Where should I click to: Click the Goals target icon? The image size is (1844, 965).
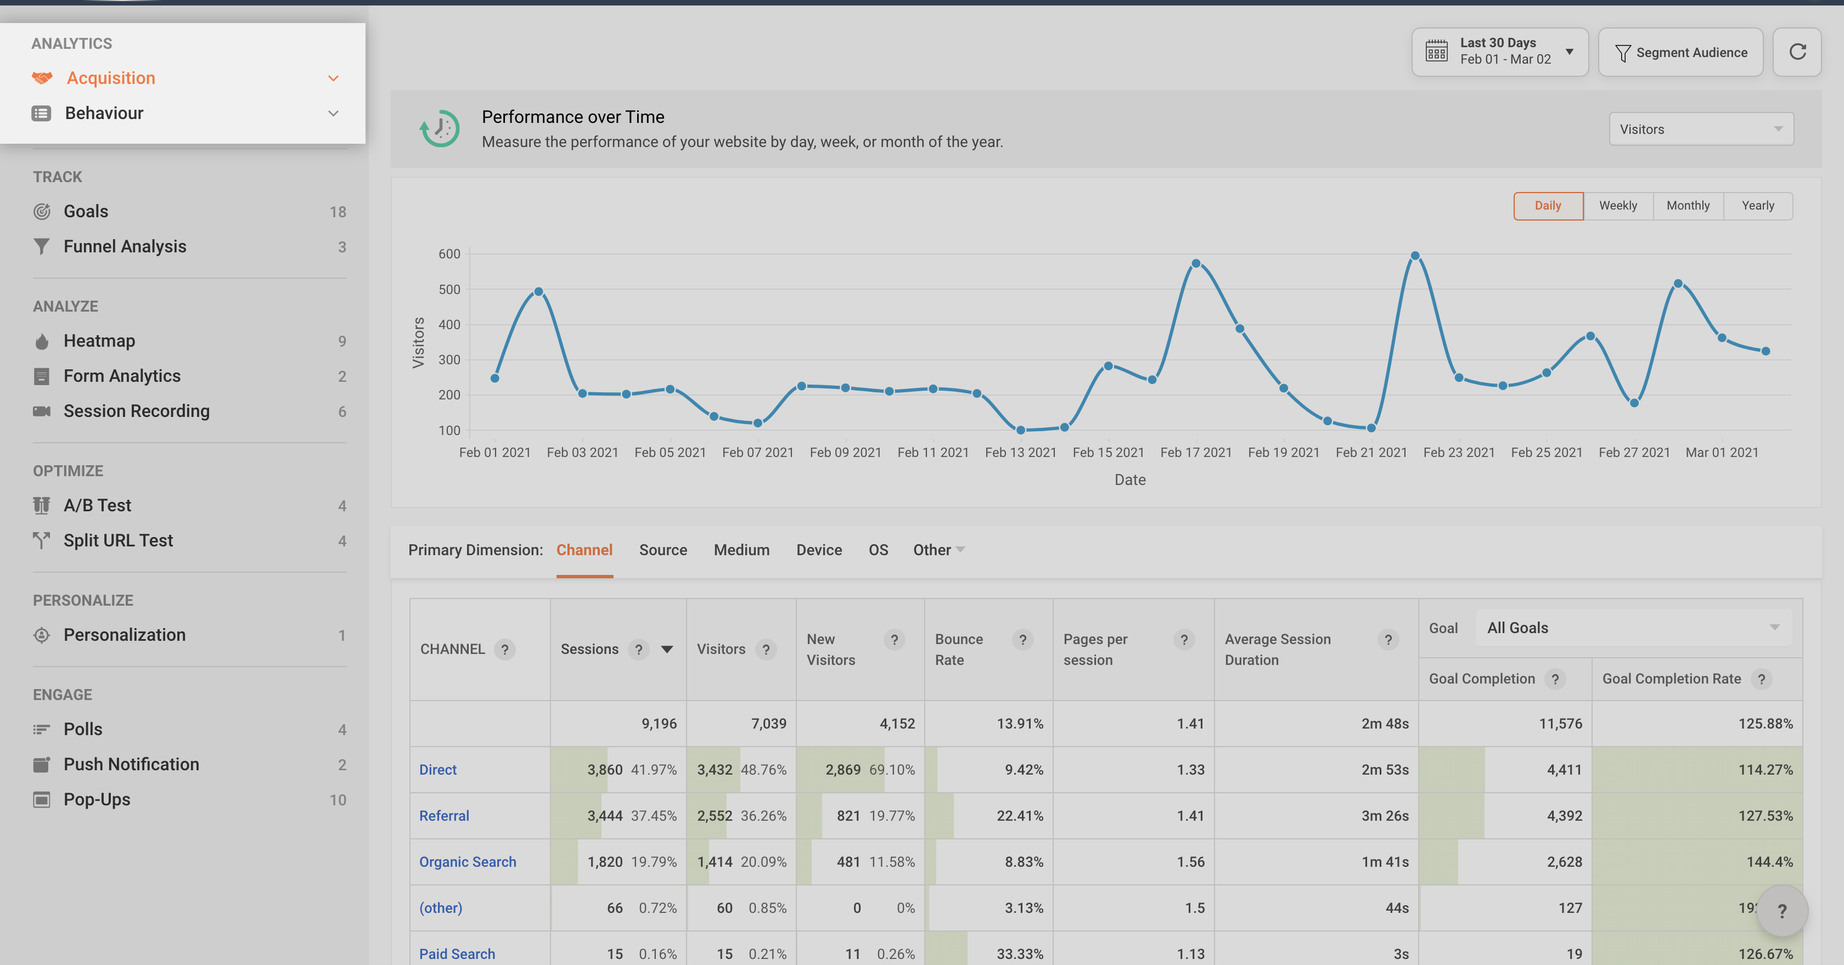(42, 212)
